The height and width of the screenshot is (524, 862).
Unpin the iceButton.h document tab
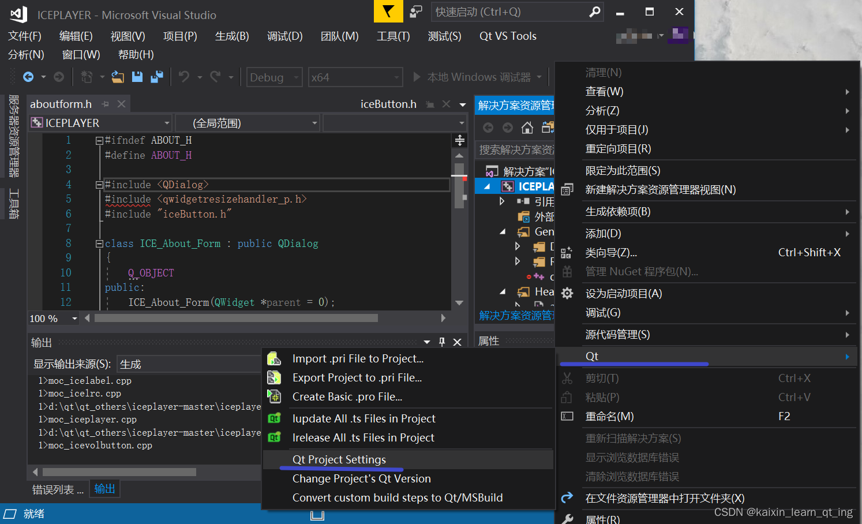point(430,104)
